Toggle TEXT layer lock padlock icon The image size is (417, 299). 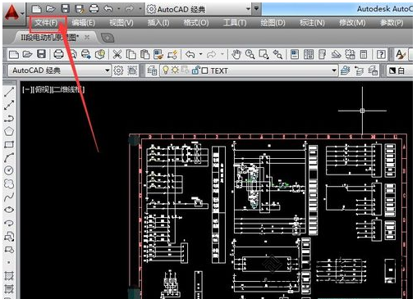click(195, 70)
